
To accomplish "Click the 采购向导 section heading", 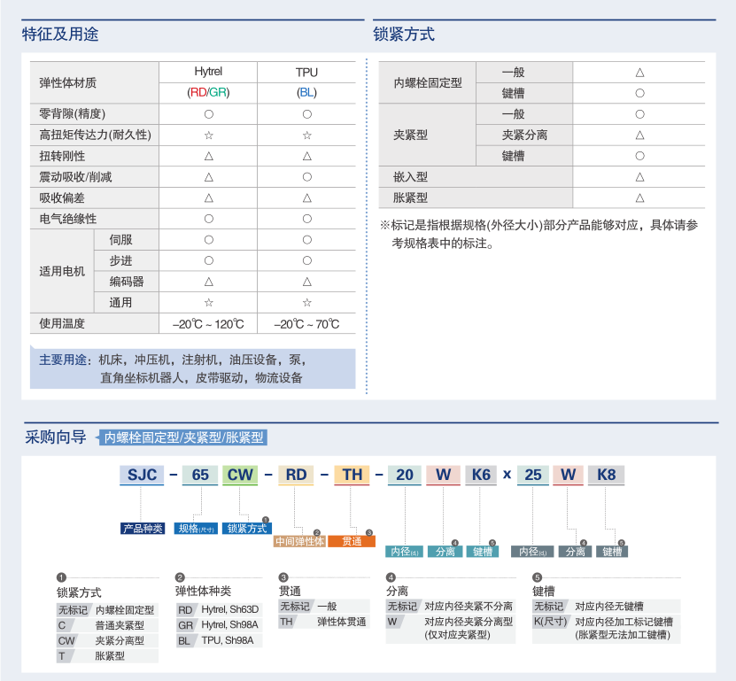I will click(55, 437).
